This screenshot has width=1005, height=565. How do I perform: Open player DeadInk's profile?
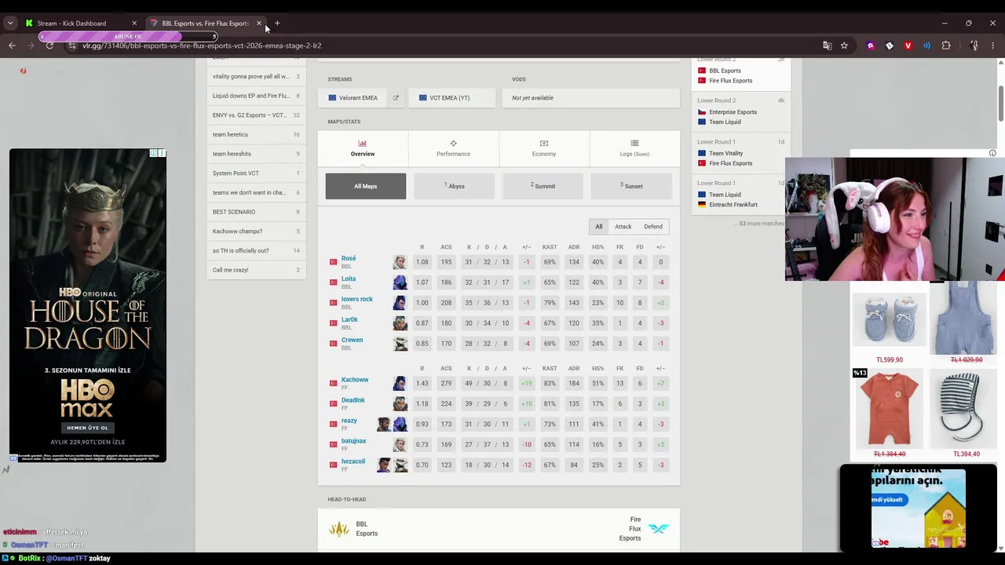[x=353, y=400]
